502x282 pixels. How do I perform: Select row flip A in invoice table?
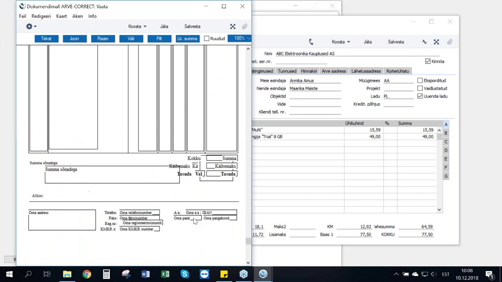tap(446, 124)
